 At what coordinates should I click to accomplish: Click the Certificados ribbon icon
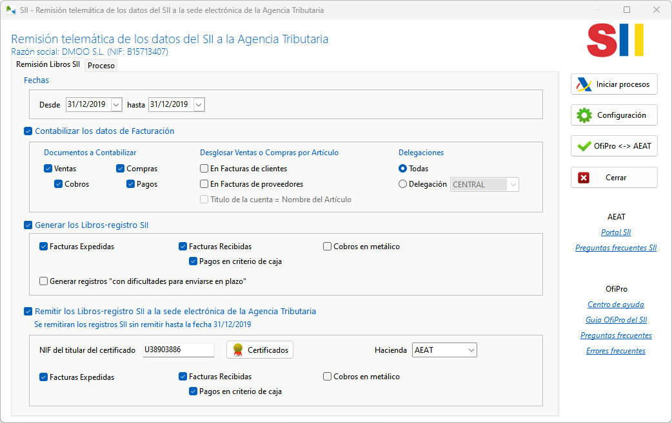pyautogui.click(x=239, y=350)
